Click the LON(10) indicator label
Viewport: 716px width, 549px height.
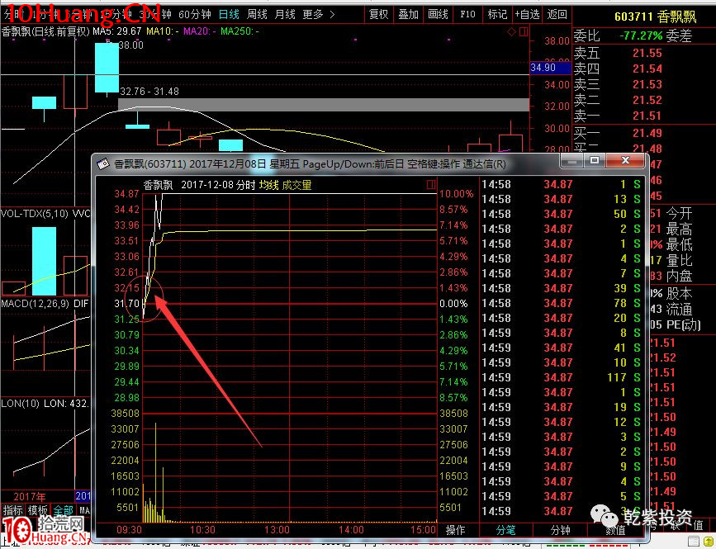coord(20,404)
